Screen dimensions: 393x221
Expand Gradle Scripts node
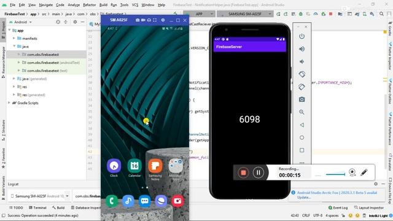point(9,103)
